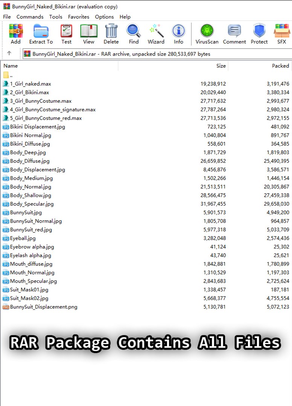Open the View toolbar icon
The width and height of the screenshot is (292, 406).
(88, 31)
